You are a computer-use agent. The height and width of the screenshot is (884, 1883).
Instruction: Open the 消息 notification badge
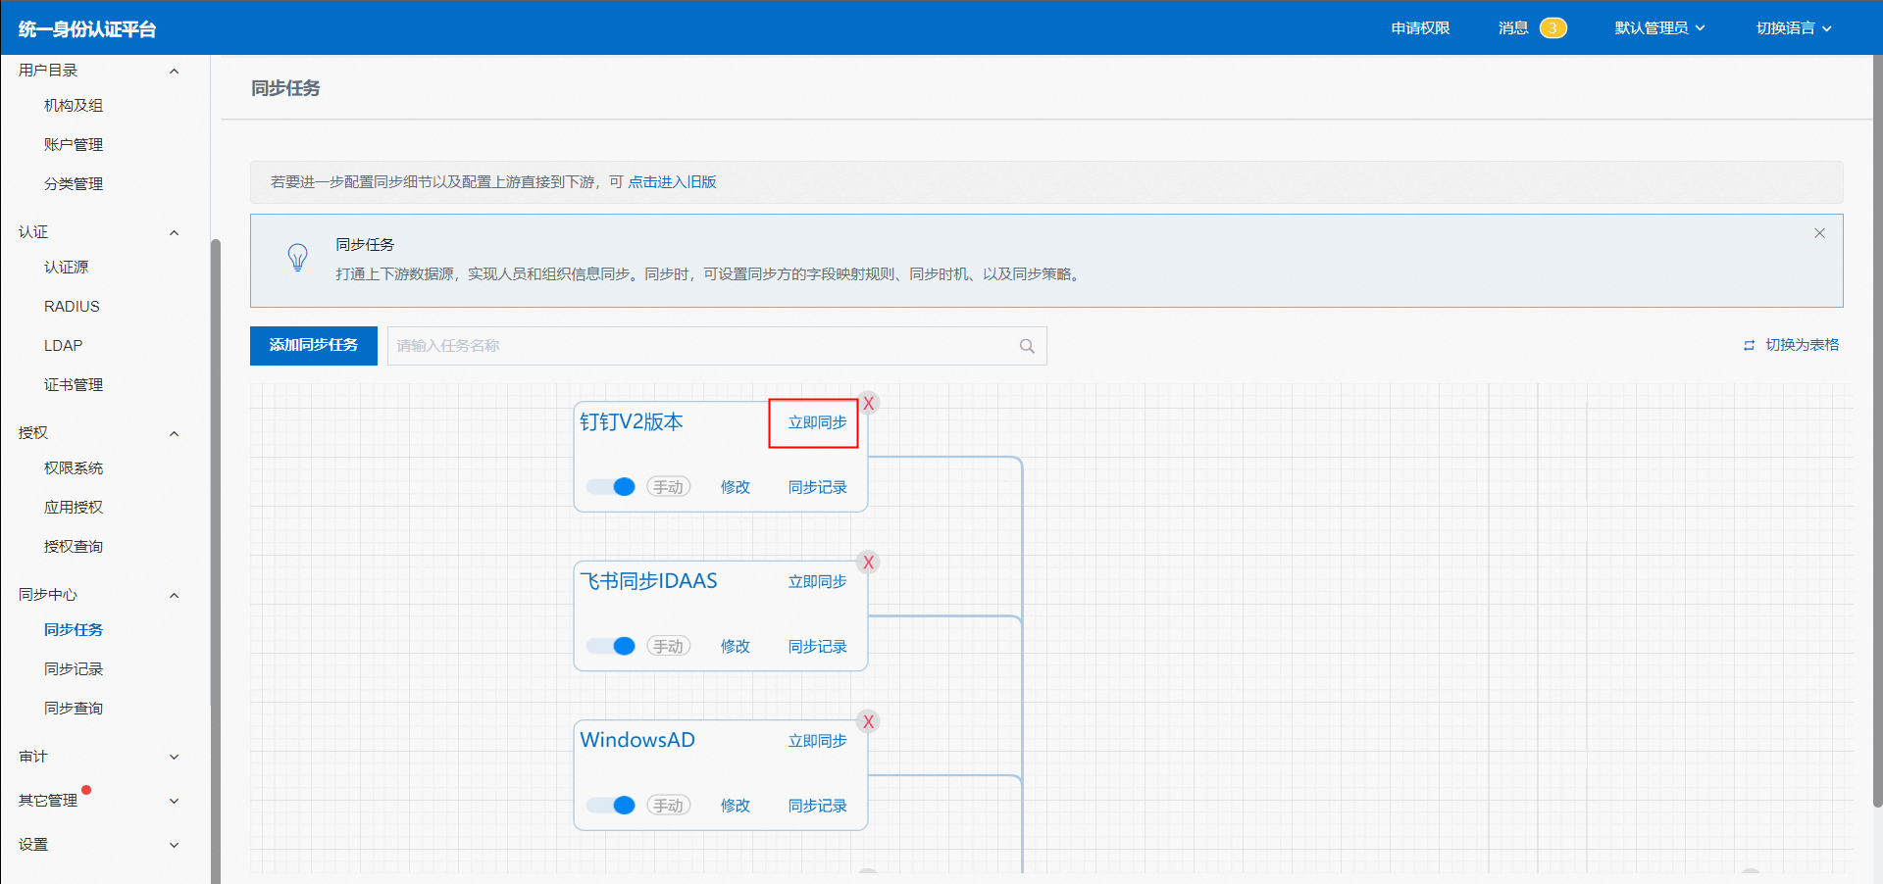(x=1552, y=28)
